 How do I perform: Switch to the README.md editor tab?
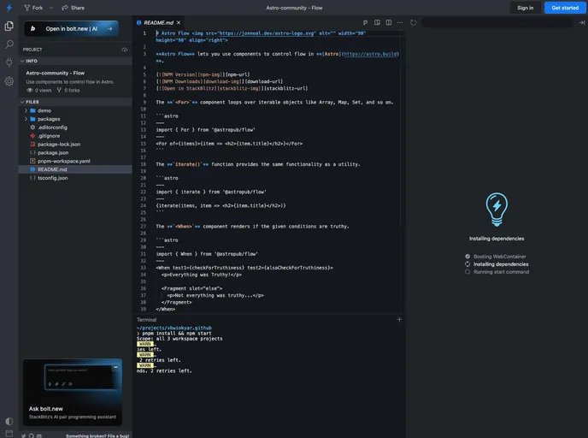click(x=158, y=22)
